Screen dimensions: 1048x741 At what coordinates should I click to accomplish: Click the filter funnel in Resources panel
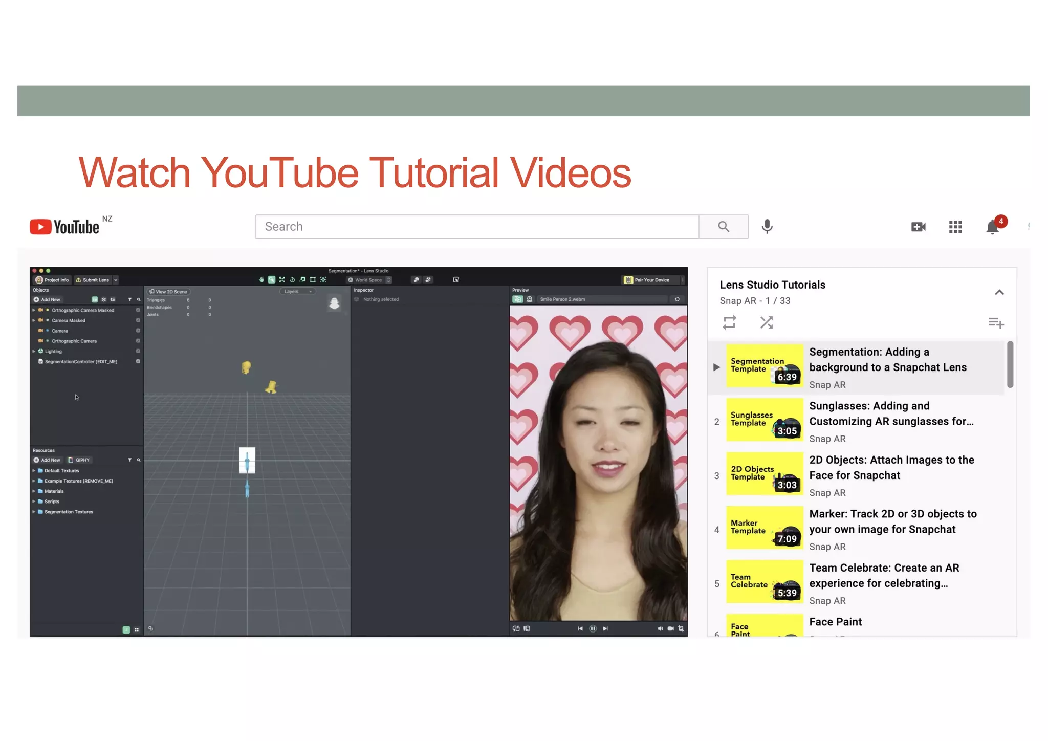pyautogui.click(x=129, y=460)
